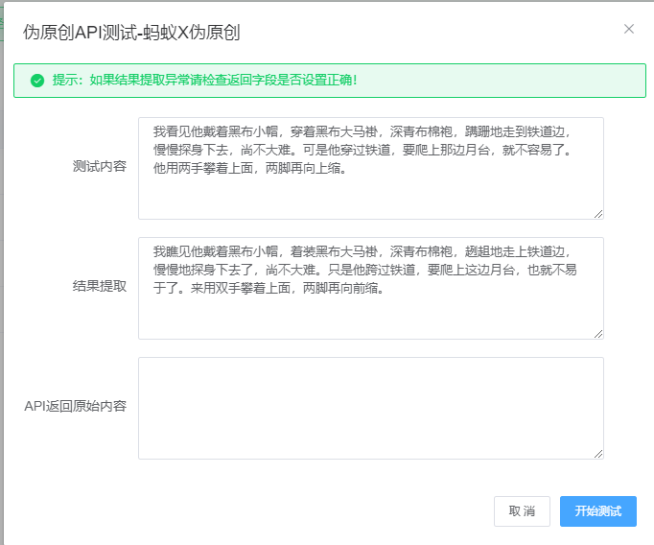Focus the 结果提取 text area

point(370,315)
